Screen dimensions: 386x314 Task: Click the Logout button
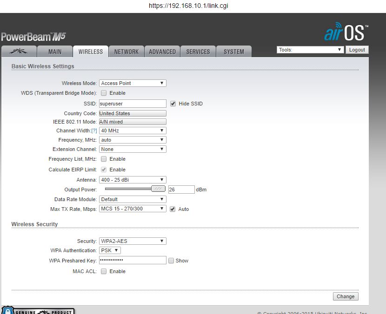[357, 50]
